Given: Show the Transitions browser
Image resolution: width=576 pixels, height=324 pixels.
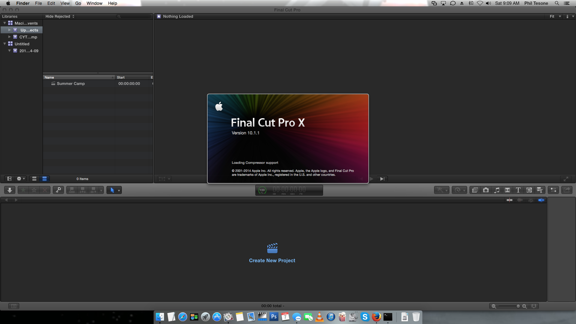Looking at the screenshot, I should tap(507, 190).
